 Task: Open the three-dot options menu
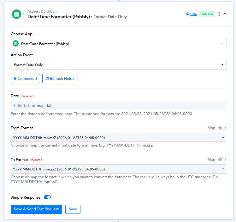point(219,14)
